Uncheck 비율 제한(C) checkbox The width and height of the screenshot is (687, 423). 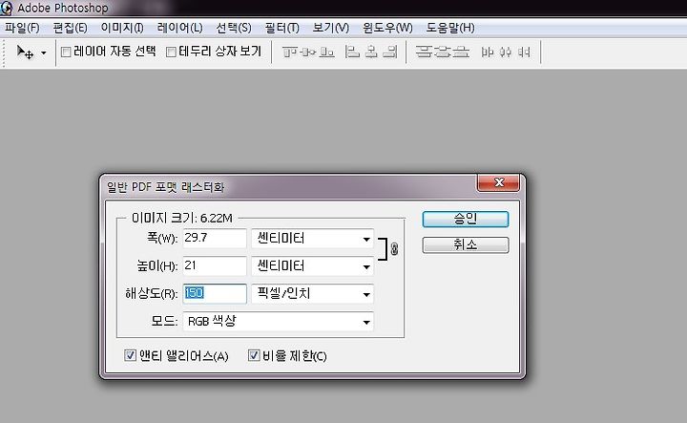254,355
